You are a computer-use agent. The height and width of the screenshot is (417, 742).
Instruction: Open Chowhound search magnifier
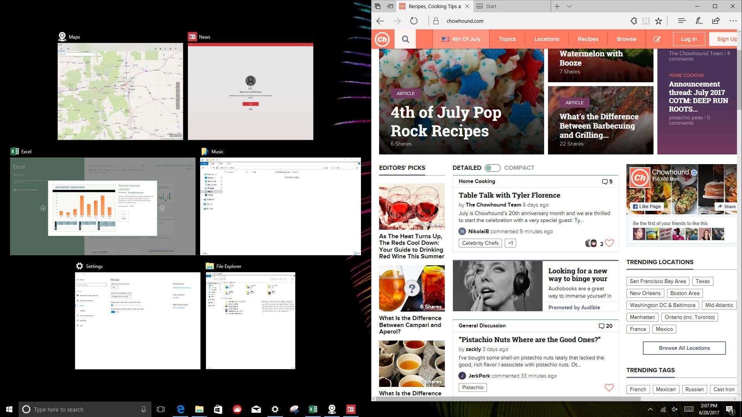pyautogui.click(x=405, y=39)
